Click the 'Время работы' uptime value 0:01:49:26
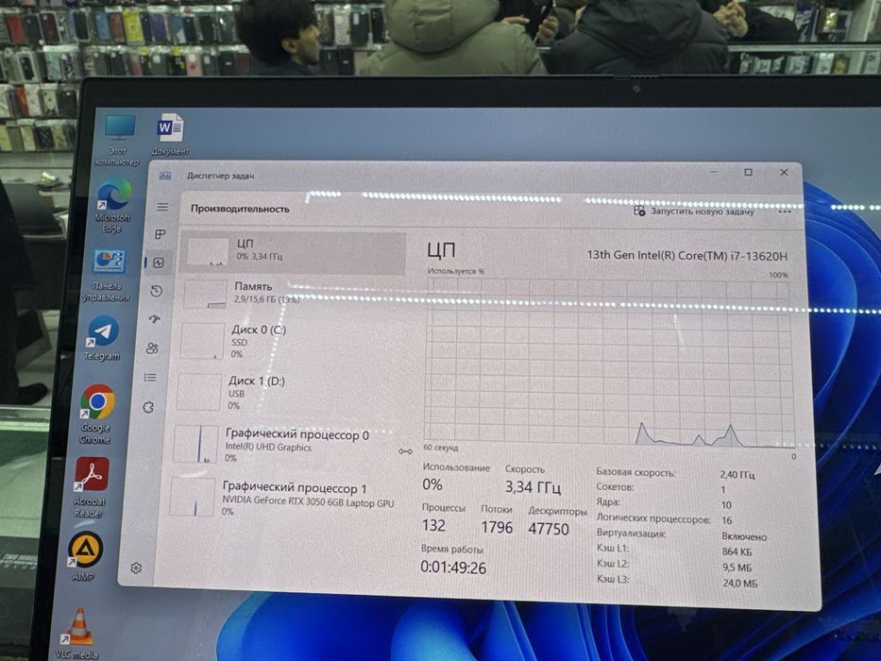This screenshot has height=661, width=881. (453, 568)
